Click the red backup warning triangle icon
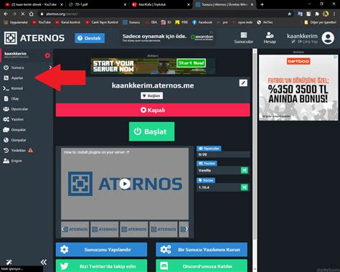Image resolution: width=340 pixels, height=272 pixels. click(31, 150)
